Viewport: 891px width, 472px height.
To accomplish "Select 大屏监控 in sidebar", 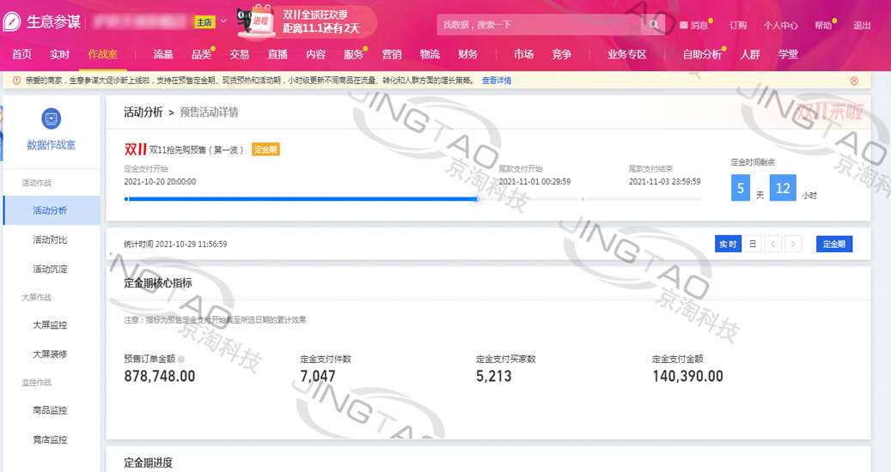I will tap(50, 325).
